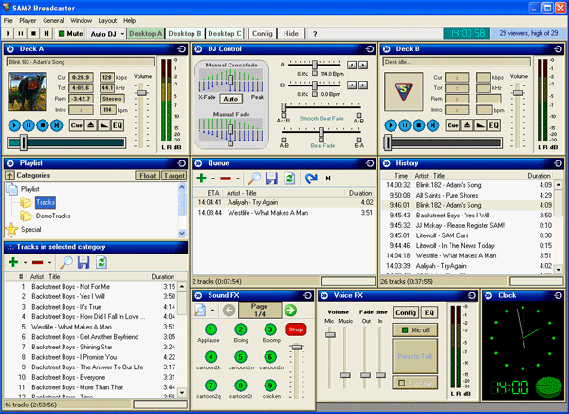Click the Queue refresh list icon
569x414 pixels.
tap(289, 179)
